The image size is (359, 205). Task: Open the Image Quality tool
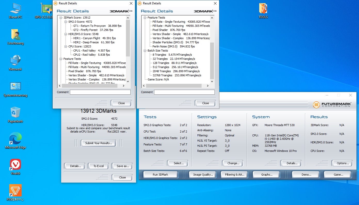point(203,175)
